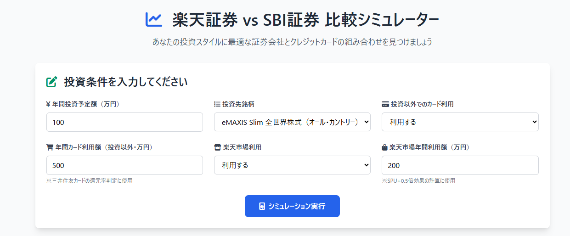Click the 楽天証券 vs SBI証券 比較シミュレーター heading
570x236 pixels.
tap(305, 19)
